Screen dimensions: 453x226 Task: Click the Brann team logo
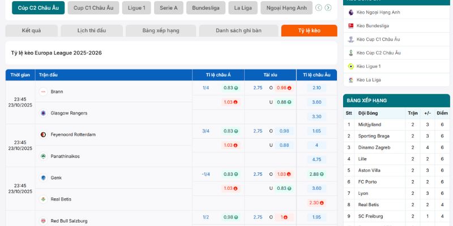(43, 92)
